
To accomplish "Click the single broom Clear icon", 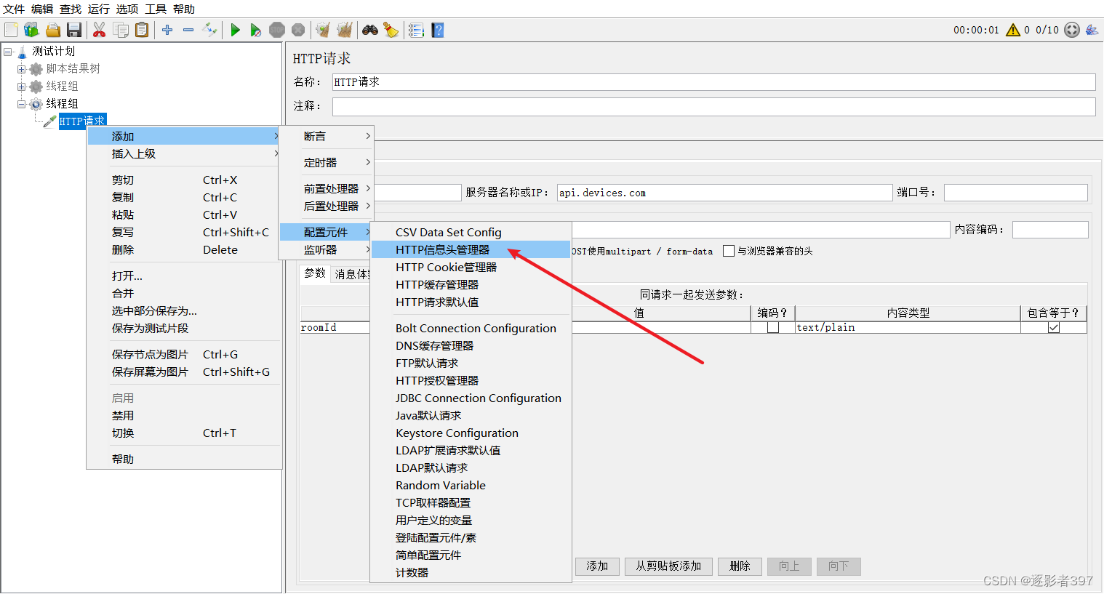I will [323, 30].
